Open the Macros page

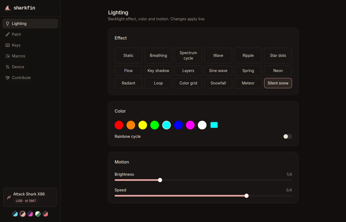(30, 56)
